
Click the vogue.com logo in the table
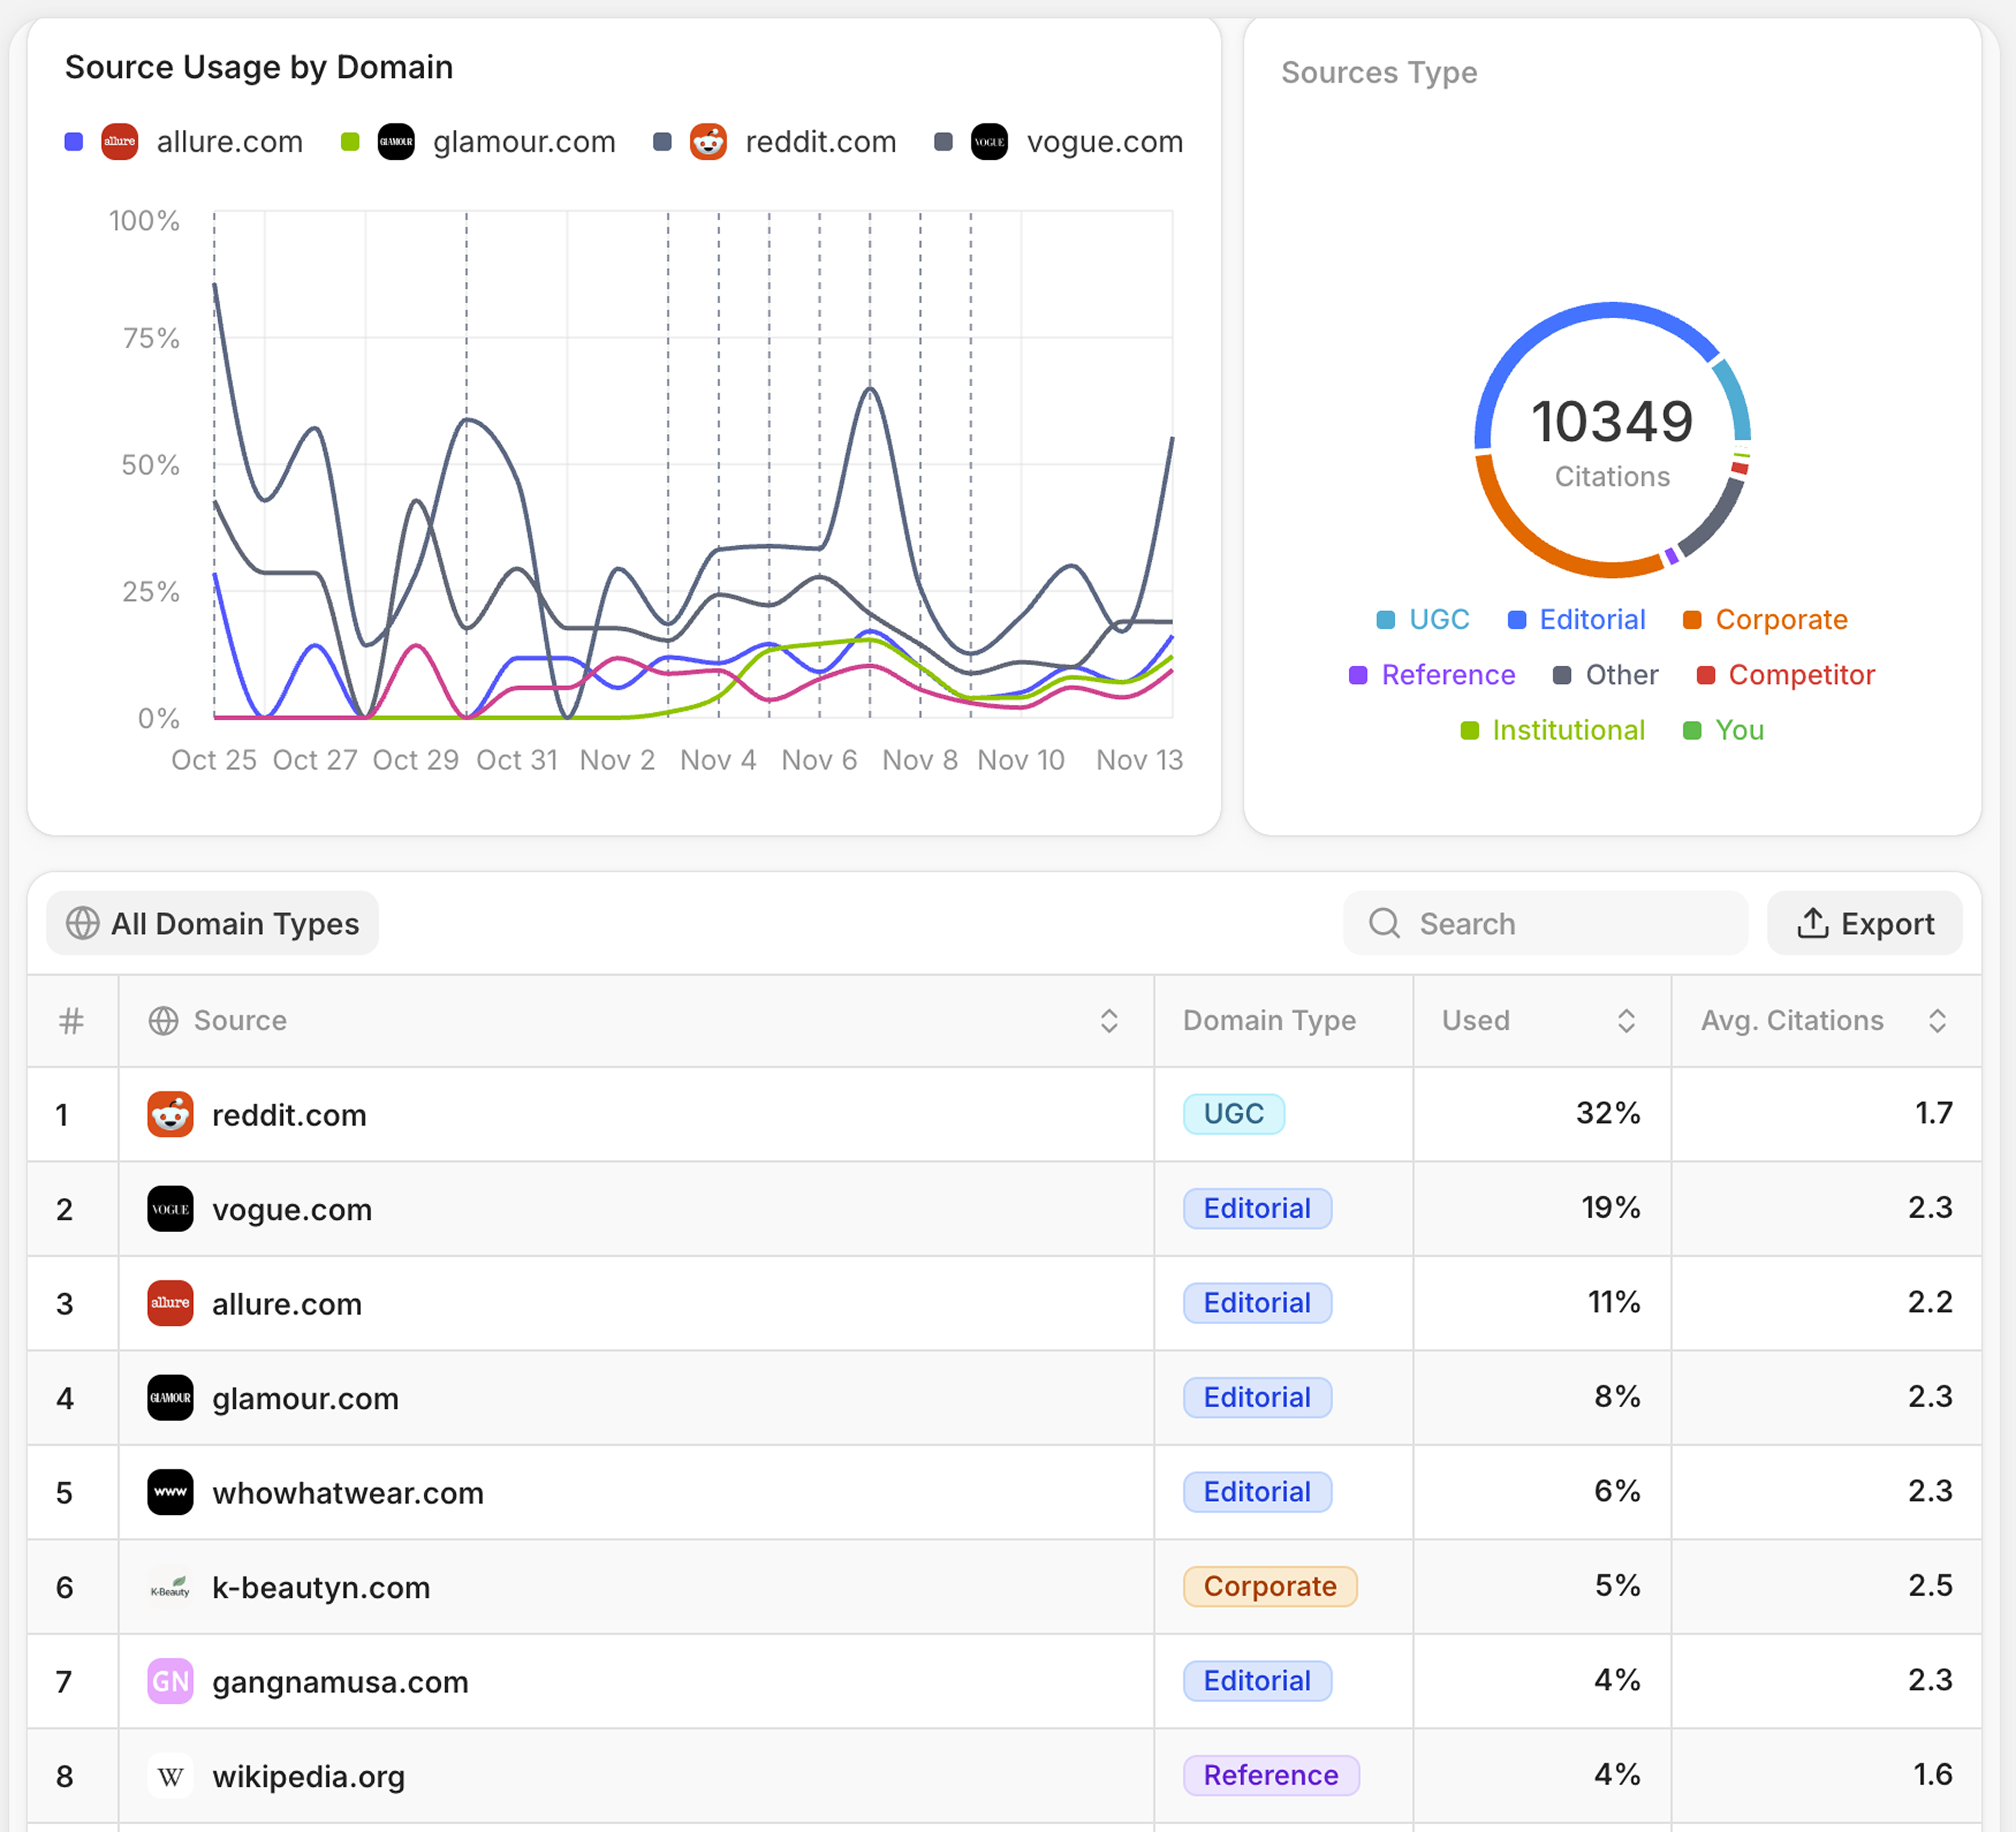pos(170,1209)
